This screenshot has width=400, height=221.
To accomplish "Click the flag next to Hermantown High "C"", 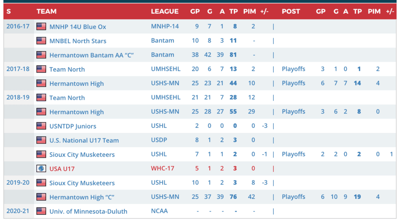I will [41, 197].
